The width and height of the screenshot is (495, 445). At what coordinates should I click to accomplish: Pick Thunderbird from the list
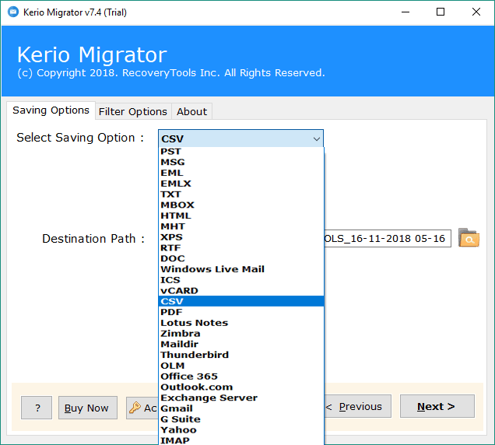(x=241, y=355)
